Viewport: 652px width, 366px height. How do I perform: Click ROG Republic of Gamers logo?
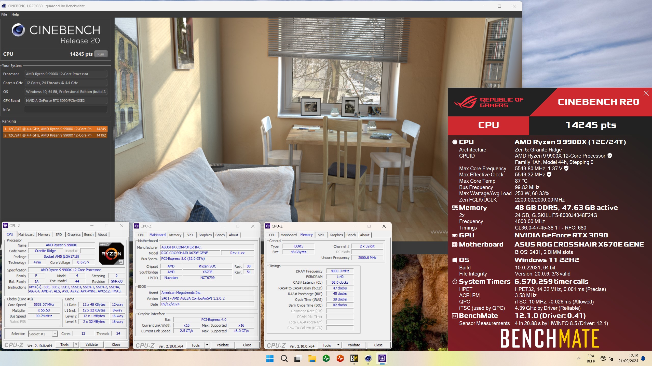point(488,102)
